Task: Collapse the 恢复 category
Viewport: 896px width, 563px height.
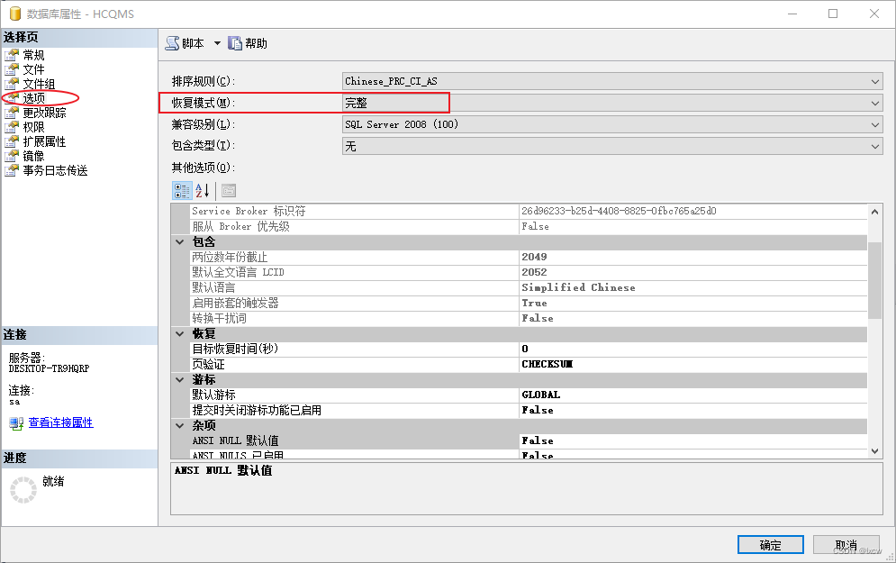Action: 180,334
